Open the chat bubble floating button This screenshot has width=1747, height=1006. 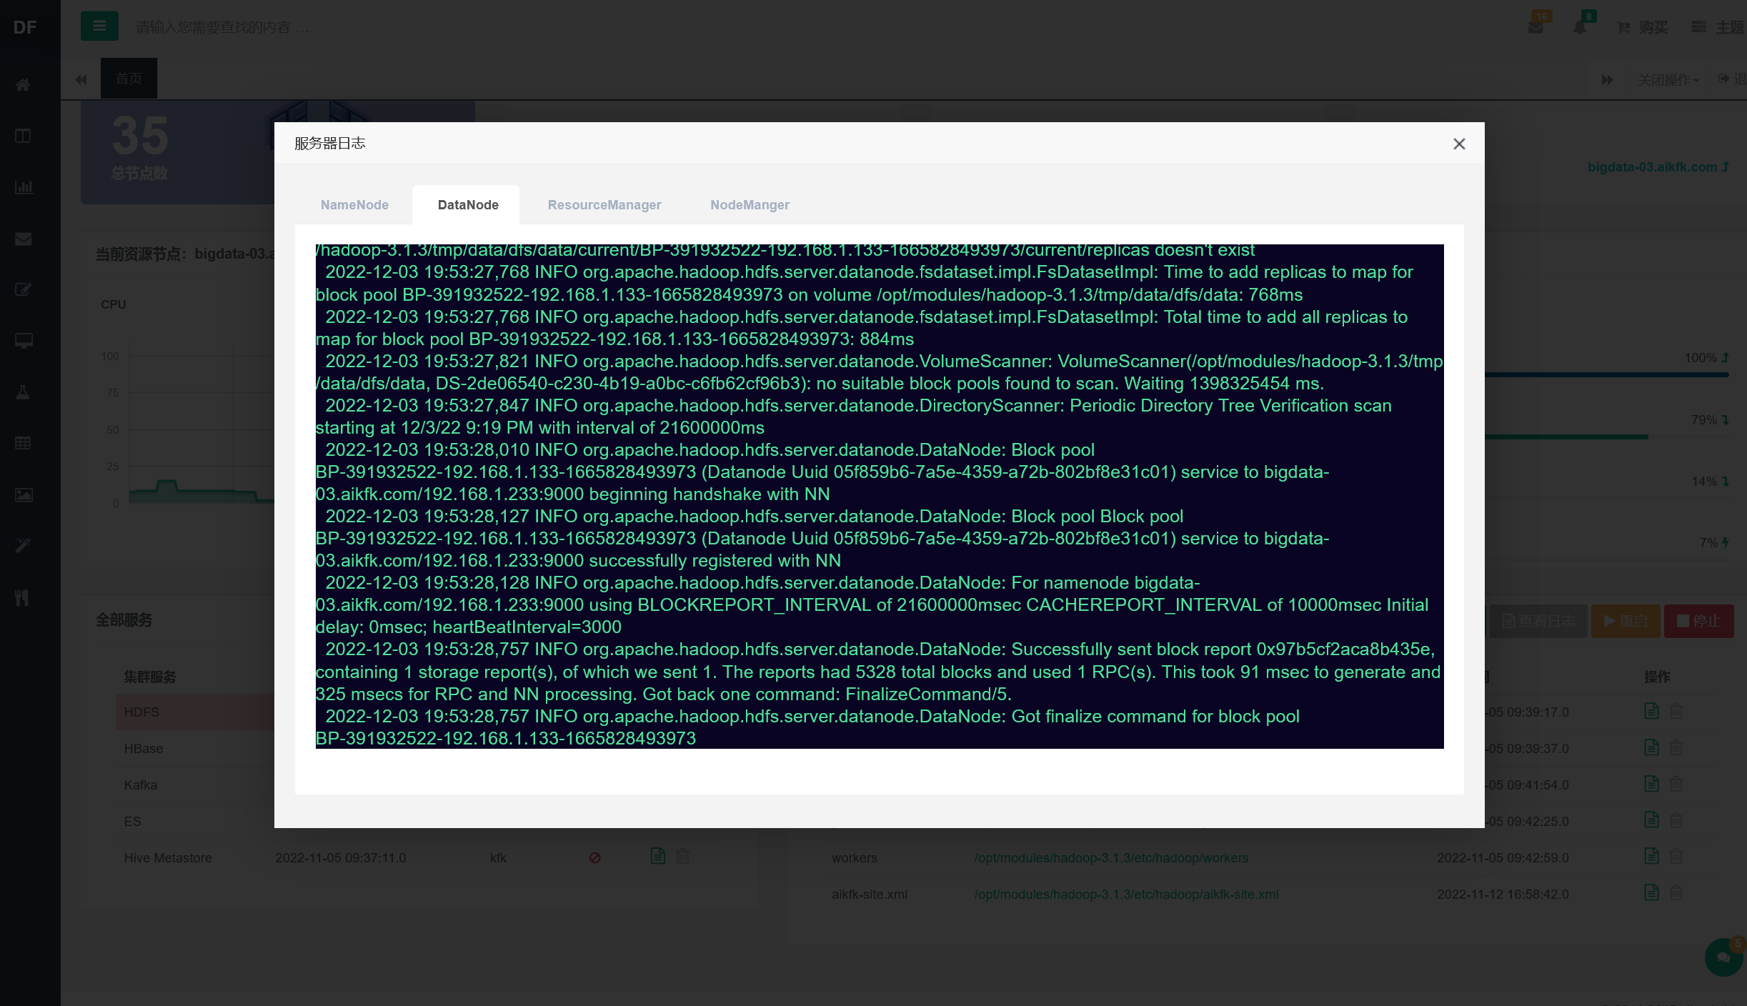[1724, 957]
